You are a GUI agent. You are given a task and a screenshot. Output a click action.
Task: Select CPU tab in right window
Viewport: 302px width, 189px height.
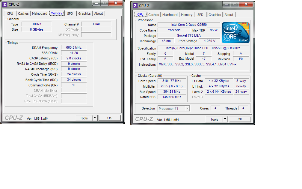click(141, 14)
